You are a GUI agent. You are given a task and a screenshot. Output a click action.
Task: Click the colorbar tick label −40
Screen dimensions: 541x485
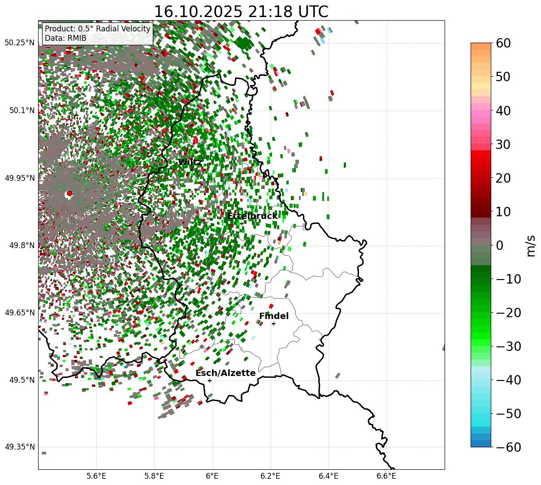click(x=508, y=380)
